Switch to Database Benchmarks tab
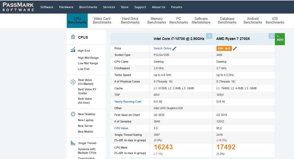 coord(227,21)
